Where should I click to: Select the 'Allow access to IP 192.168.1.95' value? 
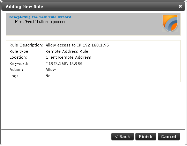(77, 45)
